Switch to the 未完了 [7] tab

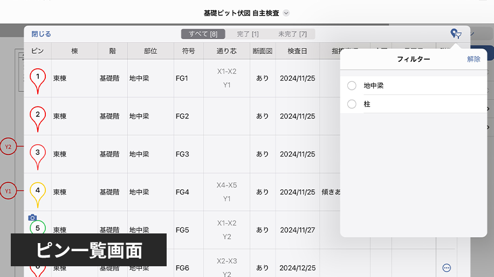(292, 34)
